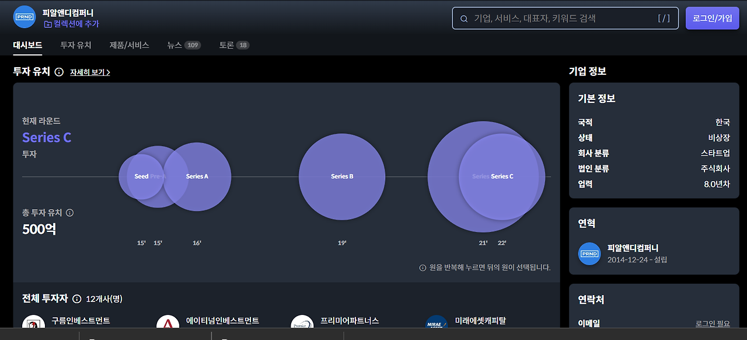Screen dimensions: 747x340
Task: Click the 에이티넘인베스트먼트 investor logo
Action: [x=166, y=322]
